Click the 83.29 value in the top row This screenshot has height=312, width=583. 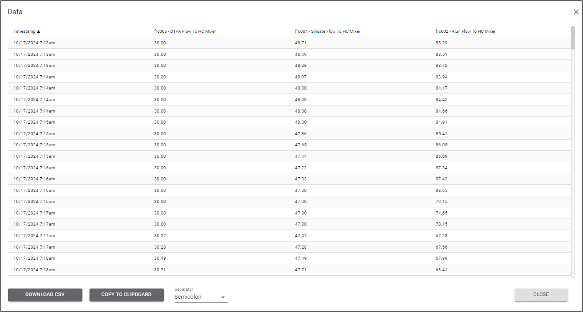442,43
